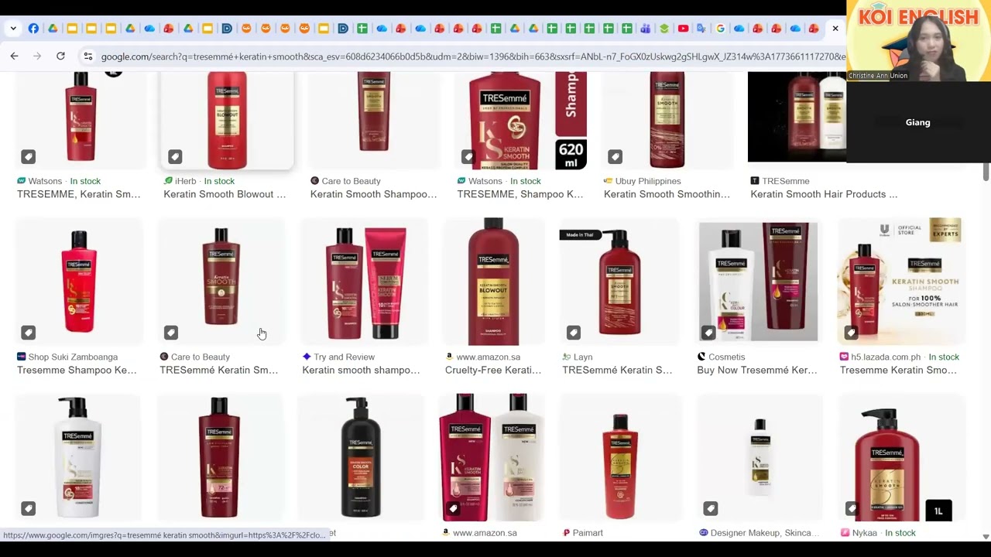Click product tag on Watsons 620 ml image

pyautogui.click(x=468, y=157)
